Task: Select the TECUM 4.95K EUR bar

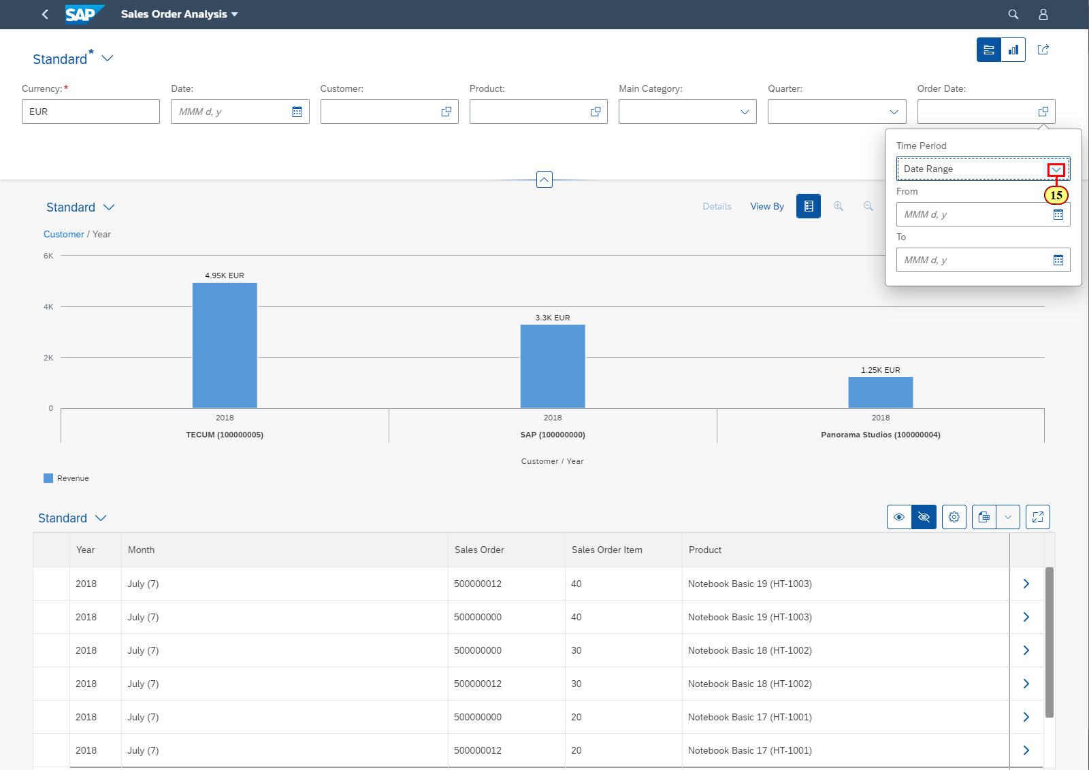Action: tap(225, 346)
